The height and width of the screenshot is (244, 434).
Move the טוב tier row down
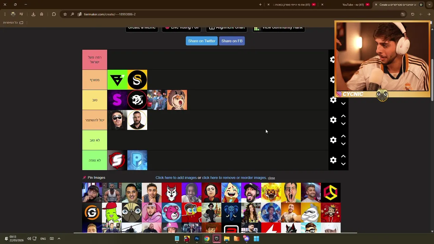(x=343, y=104)
